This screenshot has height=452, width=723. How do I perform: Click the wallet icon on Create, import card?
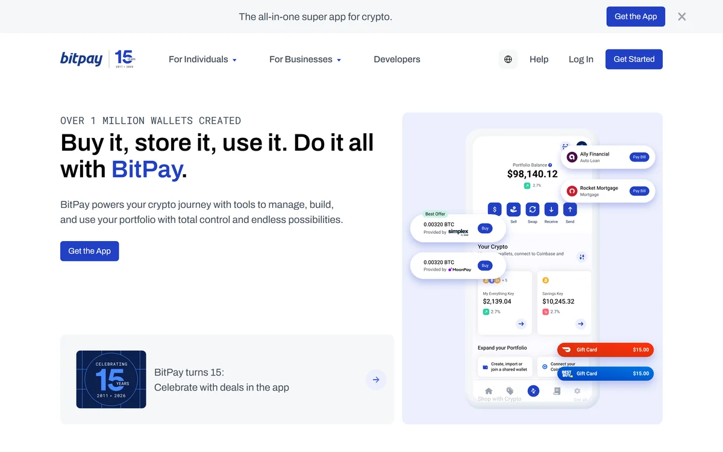tap(485, 366)
